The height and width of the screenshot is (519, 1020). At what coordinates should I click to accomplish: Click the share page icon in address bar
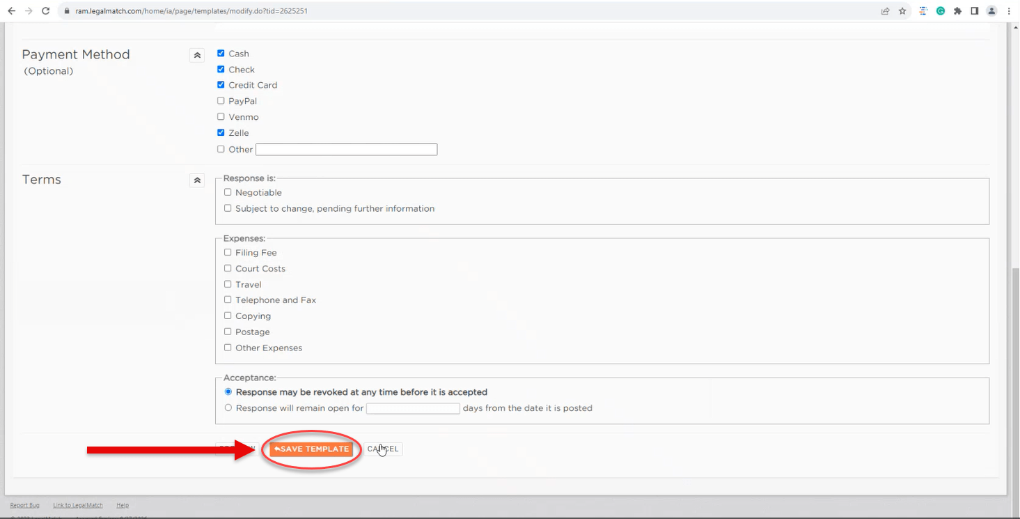[885, 11]
